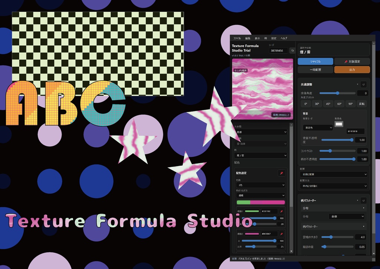The height and width of the screenshot is (269, 380).
Task: Toggle the 対象固定 pin button
Action: (x=352, y=62)
